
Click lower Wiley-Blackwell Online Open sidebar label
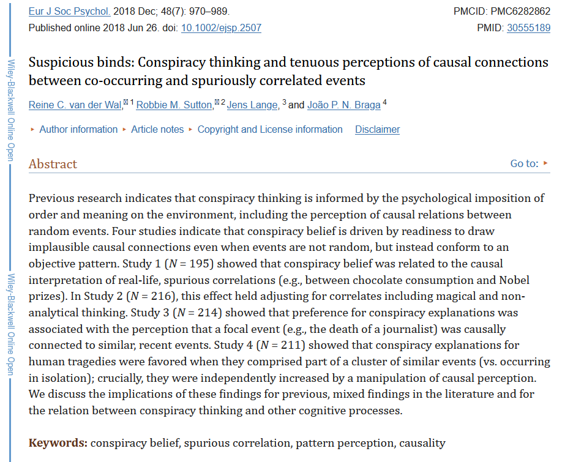click(x=11, y=324)
